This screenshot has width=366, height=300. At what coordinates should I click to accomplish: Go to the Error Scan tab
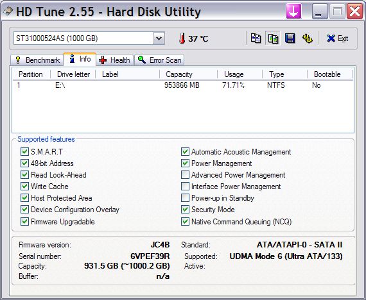point(159,60)
